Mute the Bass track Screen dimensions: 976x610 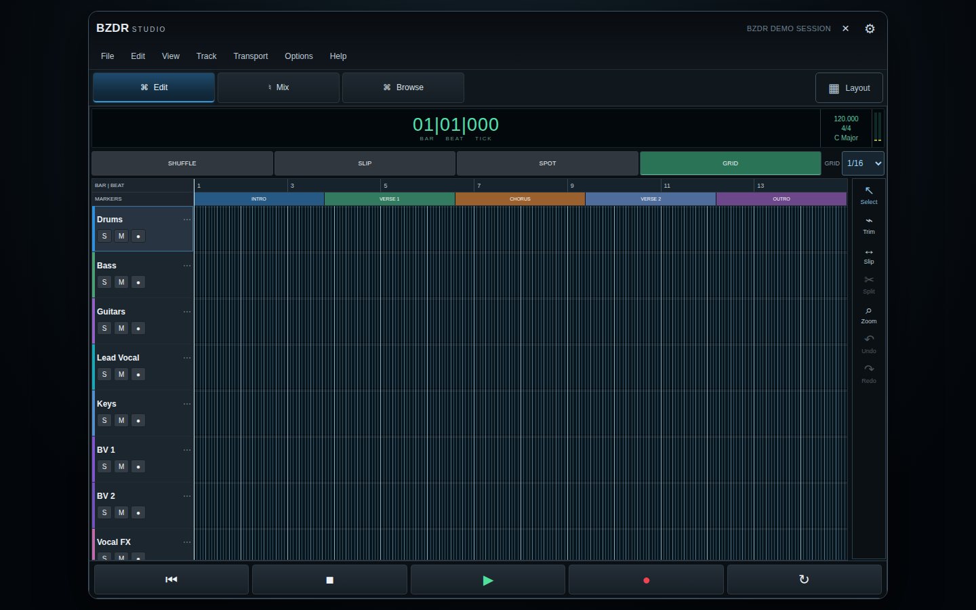pos(121,282)
